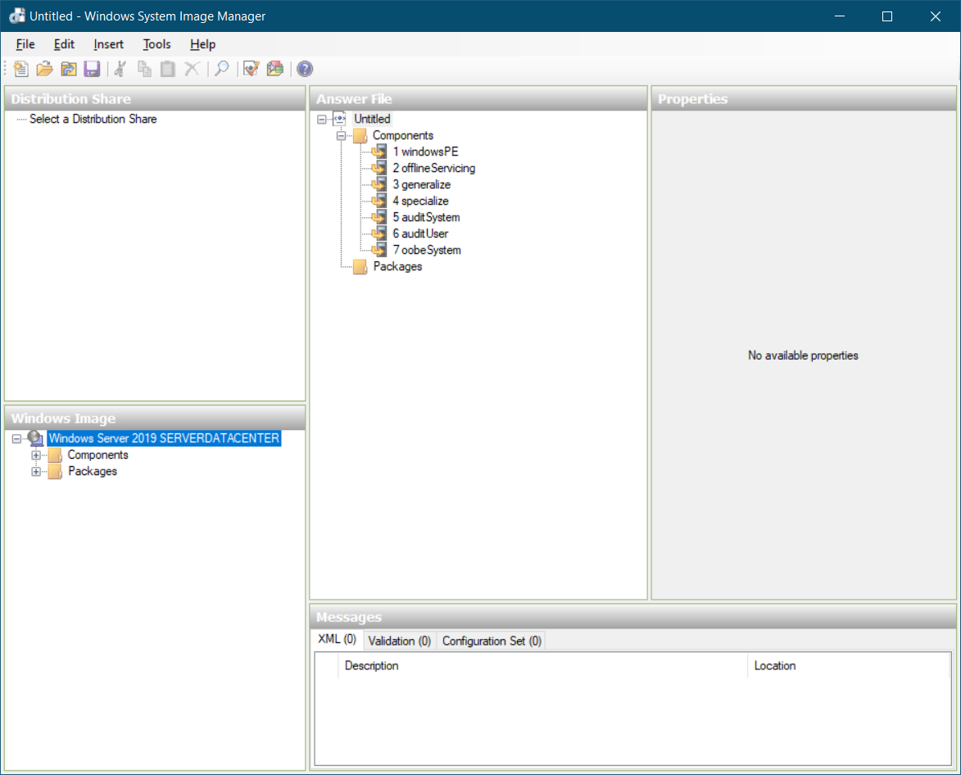Screen dimensions: 961x775
Task: Click the 3 generalize pass icon
Action: (379, 184)
